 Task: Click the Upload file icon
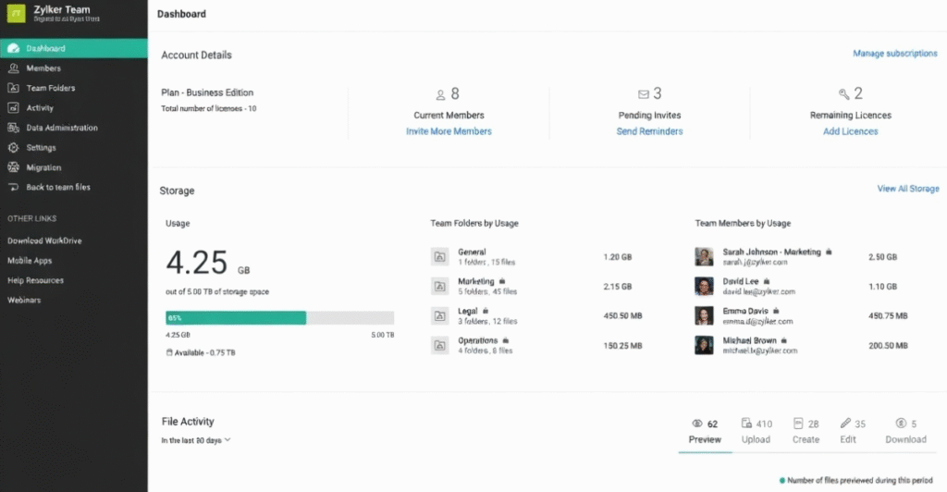pos(746,424)
